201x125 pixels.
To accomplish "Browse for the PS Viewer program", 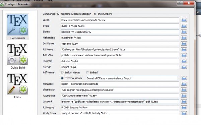I will point(184,49).
